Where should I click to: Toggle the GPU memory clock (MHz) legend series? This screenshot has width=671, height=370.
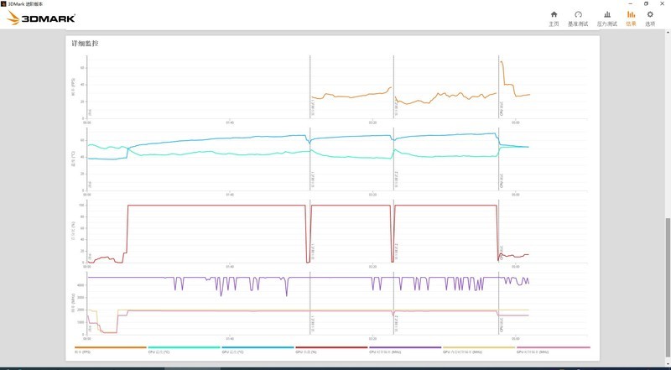[x=478, y=349]
